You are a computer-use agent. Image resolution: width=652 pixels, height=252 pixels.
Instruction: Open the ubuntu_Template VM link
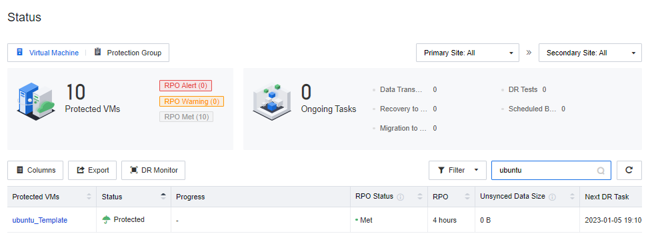pos(40,220)
